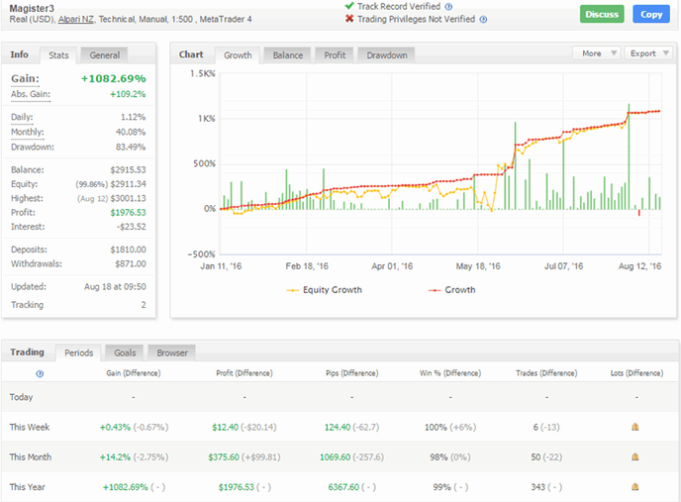Click the Pips (Difference) column header
The image size is (681, 502).
[351, 373]
